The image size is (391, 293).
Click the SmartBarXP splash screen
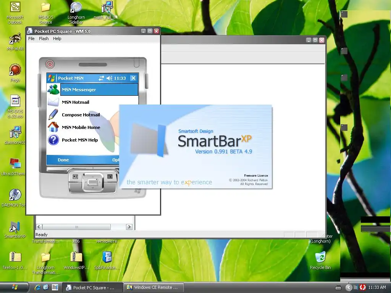[196, 146]
